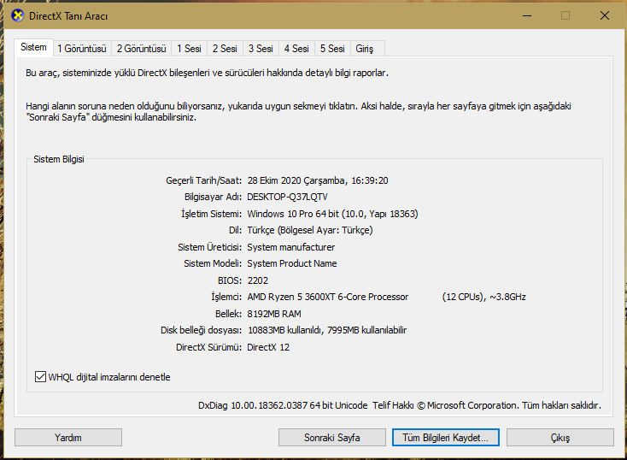Uncheck WHQL dijital imzalarını denetle checkbox

tap(40, 377)
